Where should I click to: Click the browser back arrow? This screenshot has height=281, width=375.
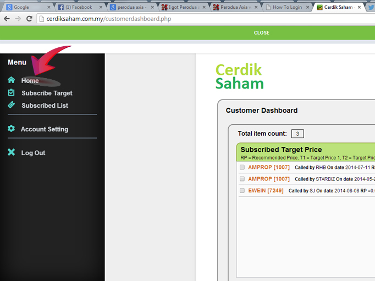pyautogui.click(x=7, y=19)
